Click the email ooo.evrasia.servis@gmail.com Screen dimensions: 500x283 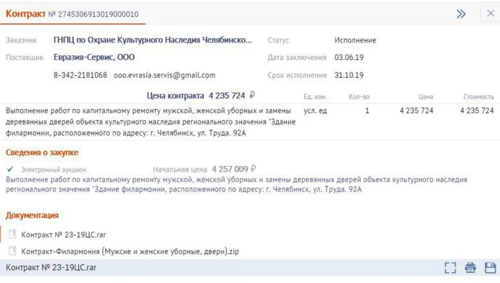pos(164,75)
